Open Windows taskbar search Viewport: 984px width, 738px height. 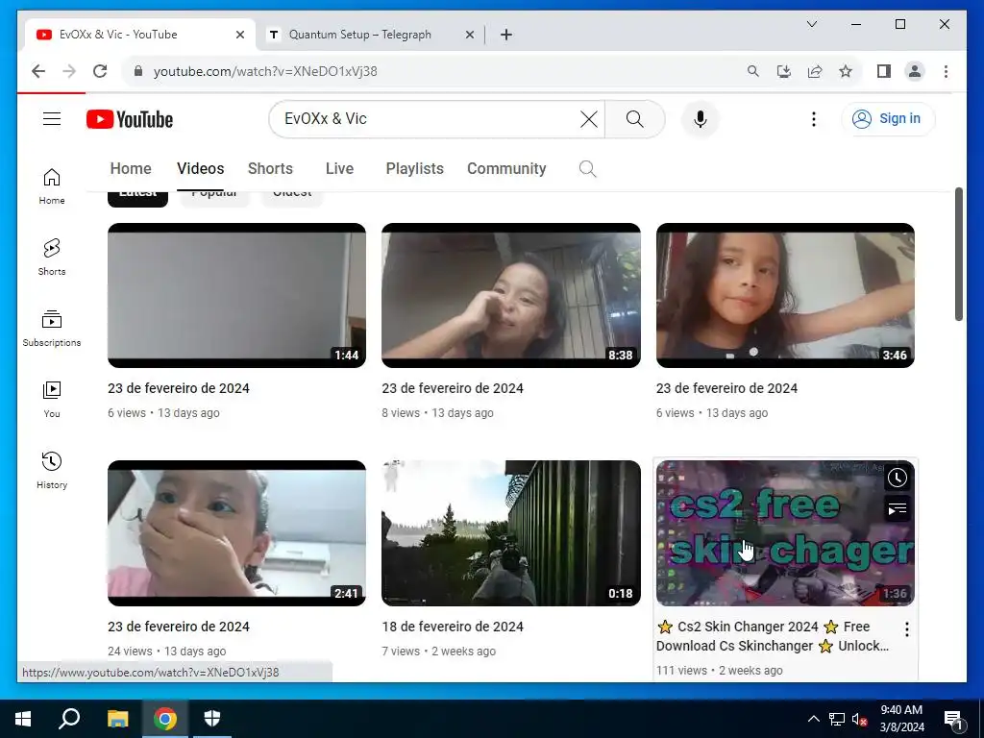(x=69, y=719)
